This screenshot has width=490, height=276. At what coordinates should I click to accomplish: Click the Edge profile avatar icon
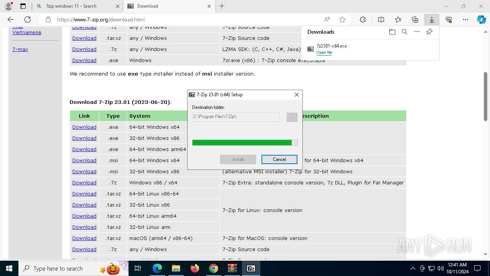(x=8, y=6)
